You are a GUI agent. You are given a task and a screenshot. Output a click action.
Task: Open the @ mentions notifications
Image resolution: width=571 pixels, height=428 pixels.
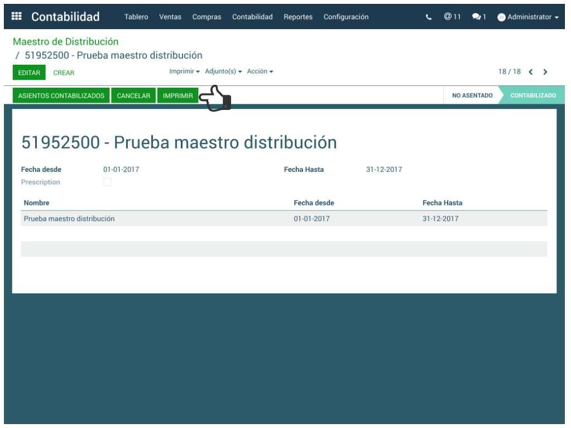click(452, 17)
